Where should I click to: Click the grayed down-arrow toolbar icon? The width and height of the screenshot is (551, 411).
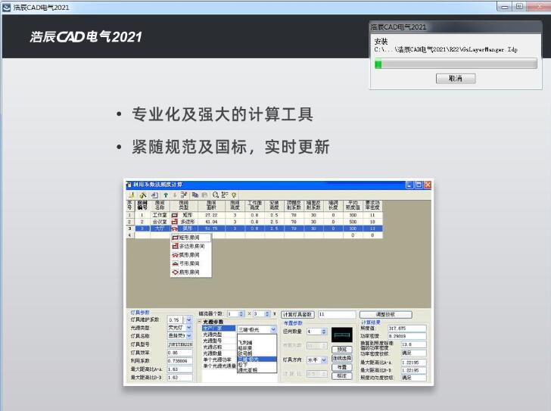point(174,195)
